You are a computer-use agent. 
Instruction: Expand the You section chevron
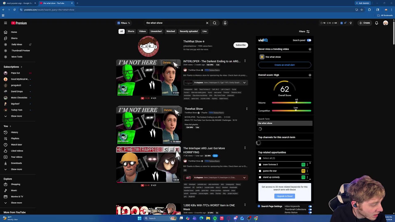click(x=10, y=126)
